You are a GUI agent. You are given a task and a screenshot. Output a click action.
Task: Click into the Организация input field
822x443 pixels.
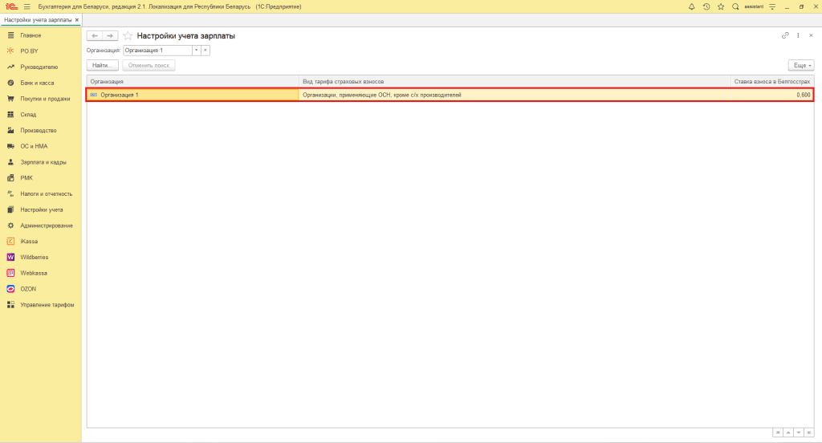158,51
